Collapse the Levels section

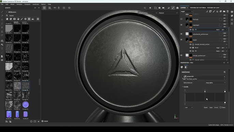182,87
